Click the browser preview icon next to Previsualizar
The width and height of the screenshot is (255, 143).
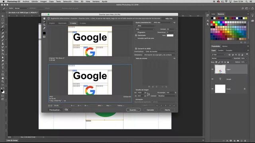[x=67, y=110]
